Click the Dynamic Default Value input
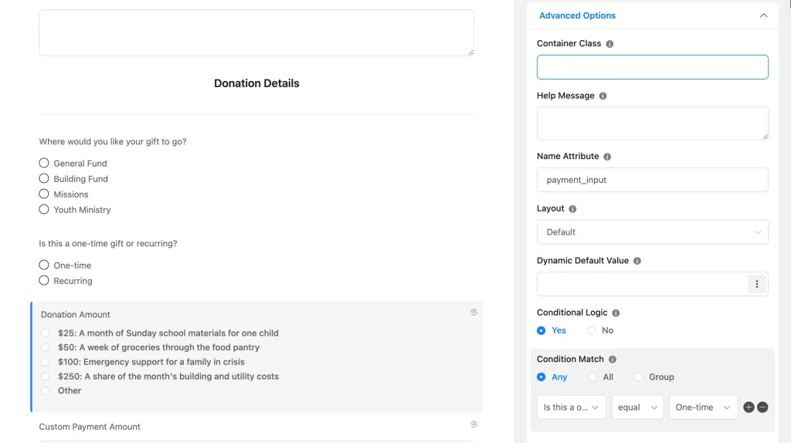 point(642,284)
